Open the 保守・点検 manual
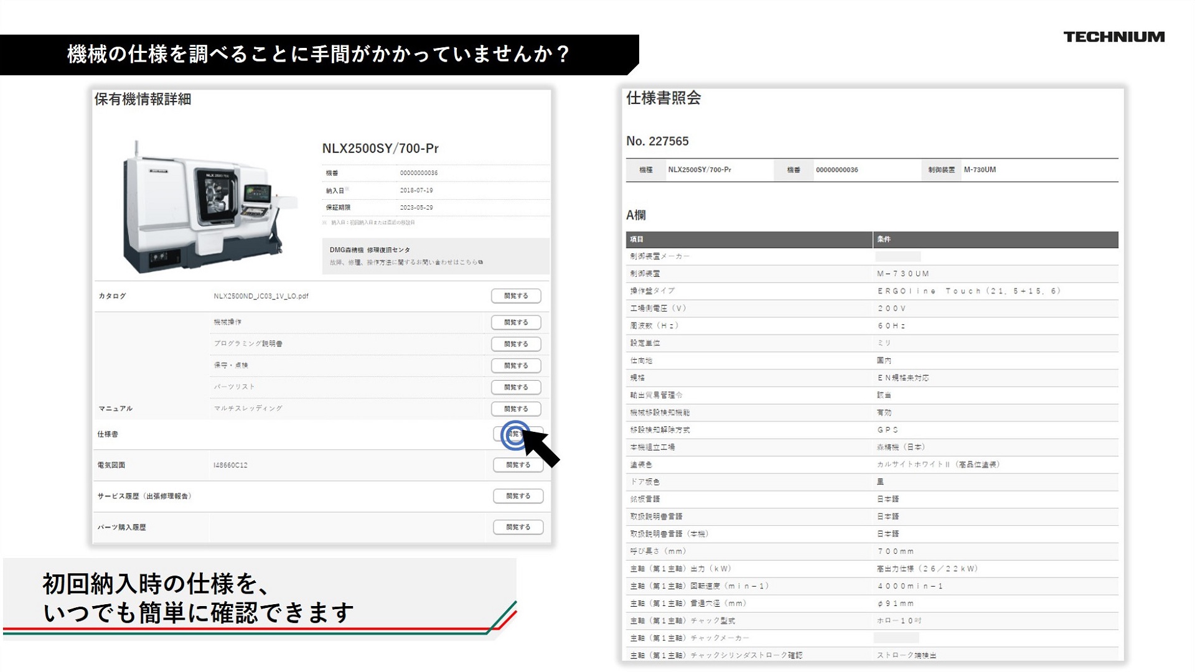 (515, 366)
